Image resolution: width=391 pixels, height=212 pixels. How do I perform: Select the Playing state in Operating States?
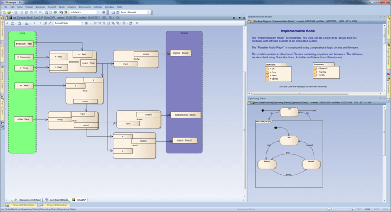click(267, 164)
